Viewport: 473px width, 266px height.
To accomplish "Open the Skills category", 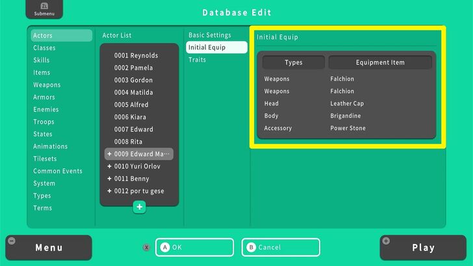I will [x=42, y=60].
